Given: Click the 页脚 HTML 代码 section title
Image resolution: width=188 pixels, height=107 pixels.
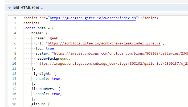Looking at the screenshot, I should click(26, 8).
